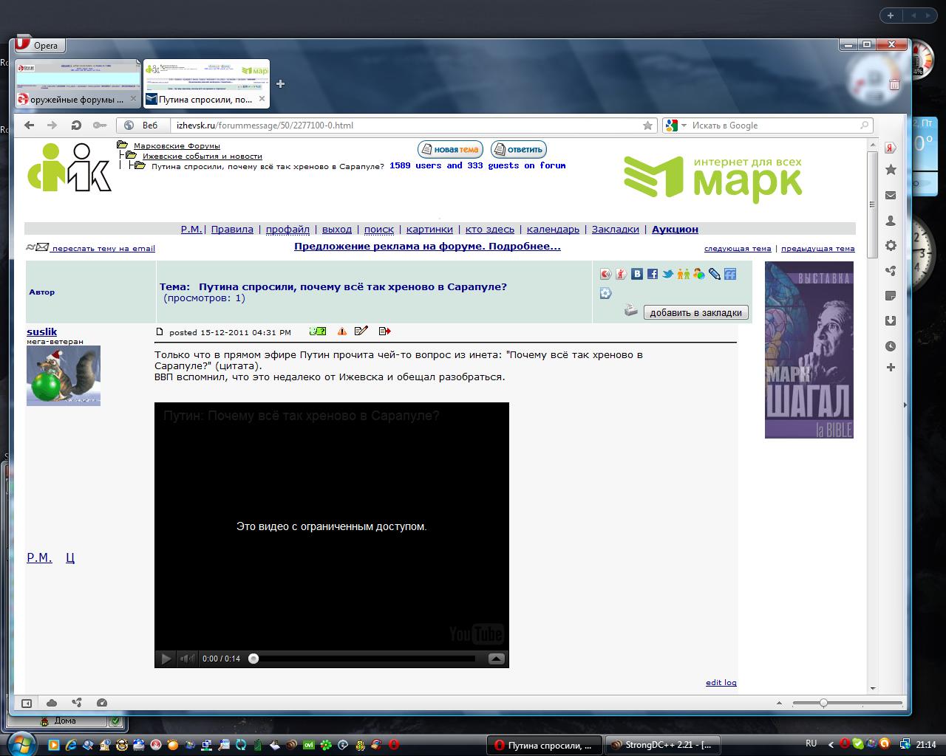This screenshot has width=946, height=756.
Task: Switch to the оружейные форумы tab
Action: [77, 83]
